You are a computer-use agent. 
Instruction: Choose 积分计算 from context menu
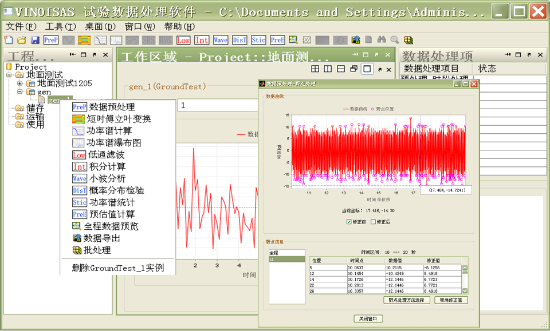pos(117,166)
